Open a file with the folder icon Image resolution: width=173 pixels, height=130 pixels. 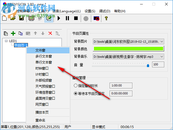(x=13, y=18)
